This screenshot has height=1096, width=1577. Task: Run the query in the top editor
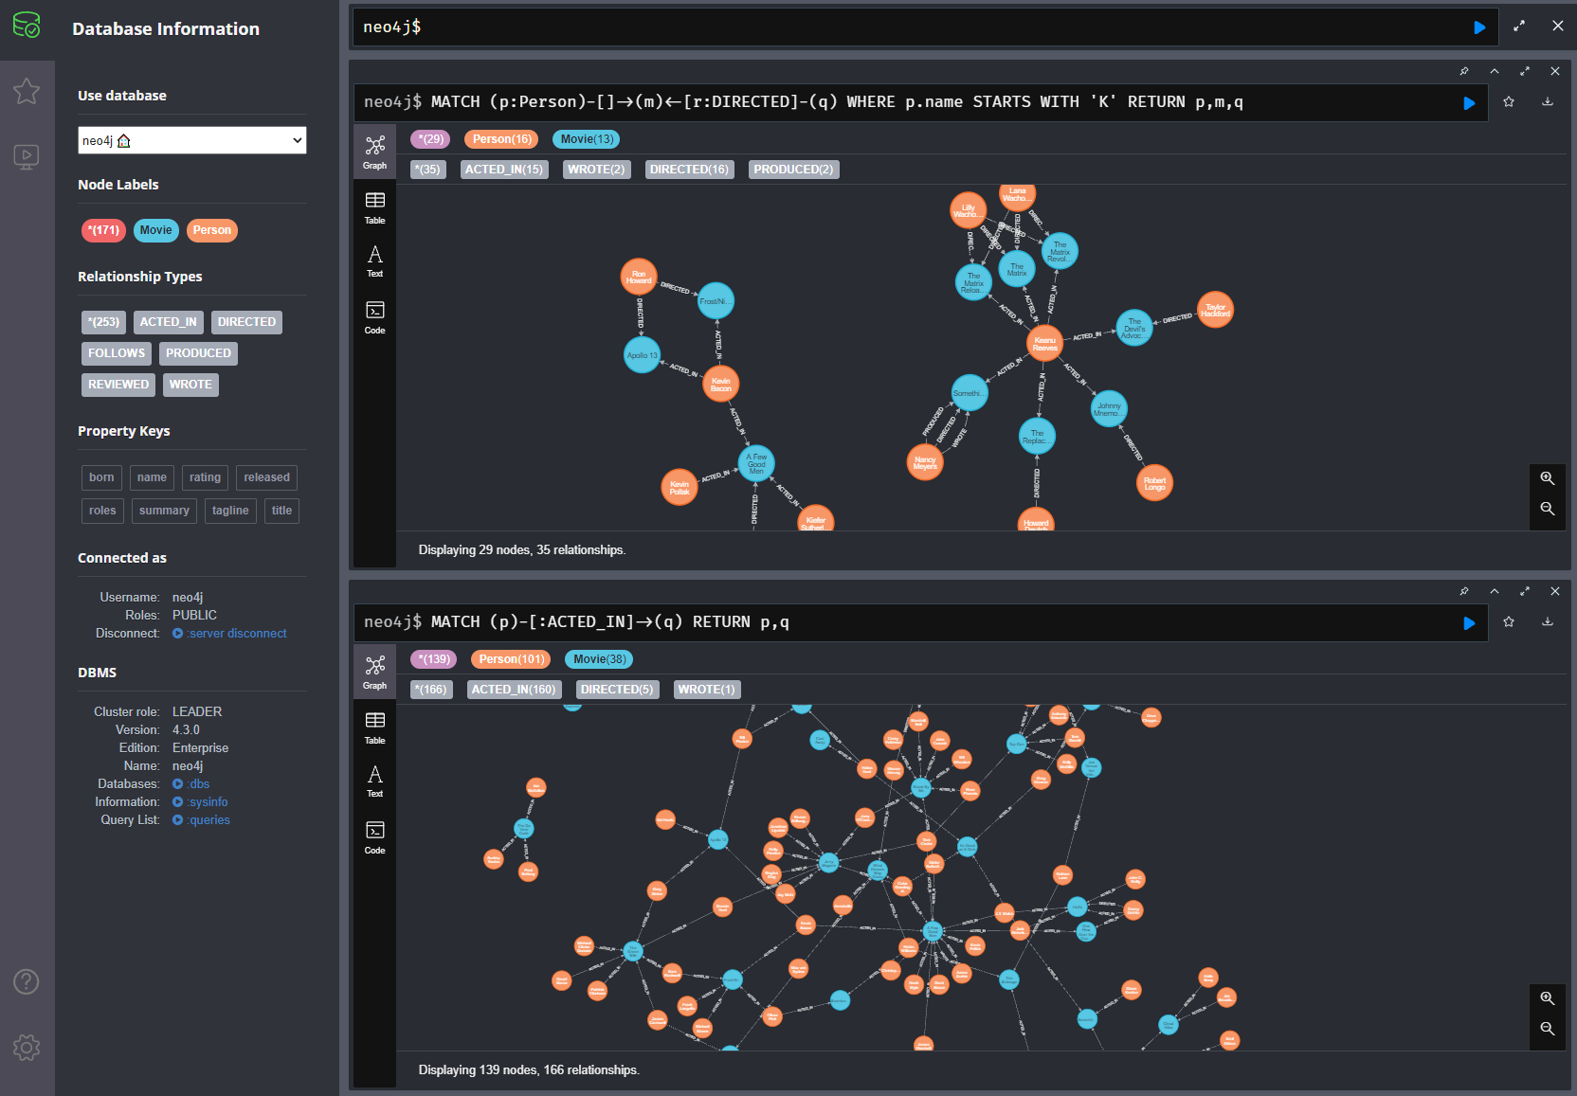pos(1479,27)
